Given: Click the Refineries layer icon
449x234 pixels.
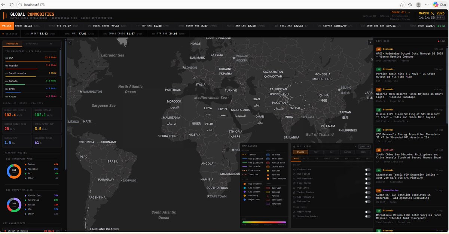Looking at the screenshot, I should (294, 201).
